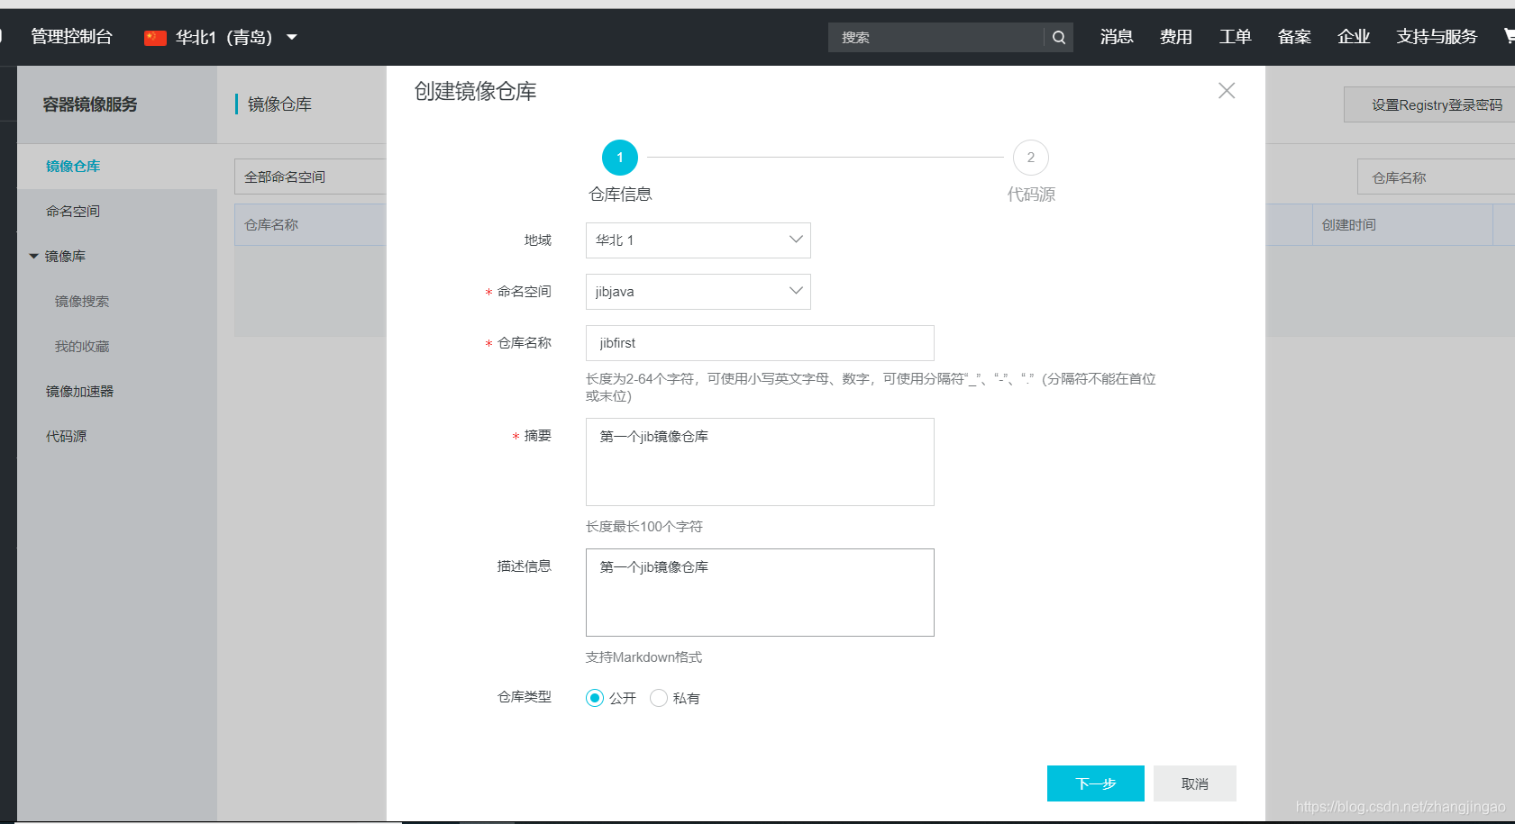Viewport: 1515px width, 824px height.
Task: Click step 2 代码源 circle
Action: (1031, 158)
